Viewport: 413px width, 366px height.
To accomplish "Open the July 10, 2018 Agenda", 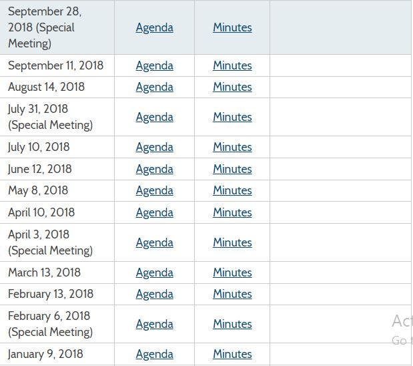I will pyautogui.click(x=154, y=147).
